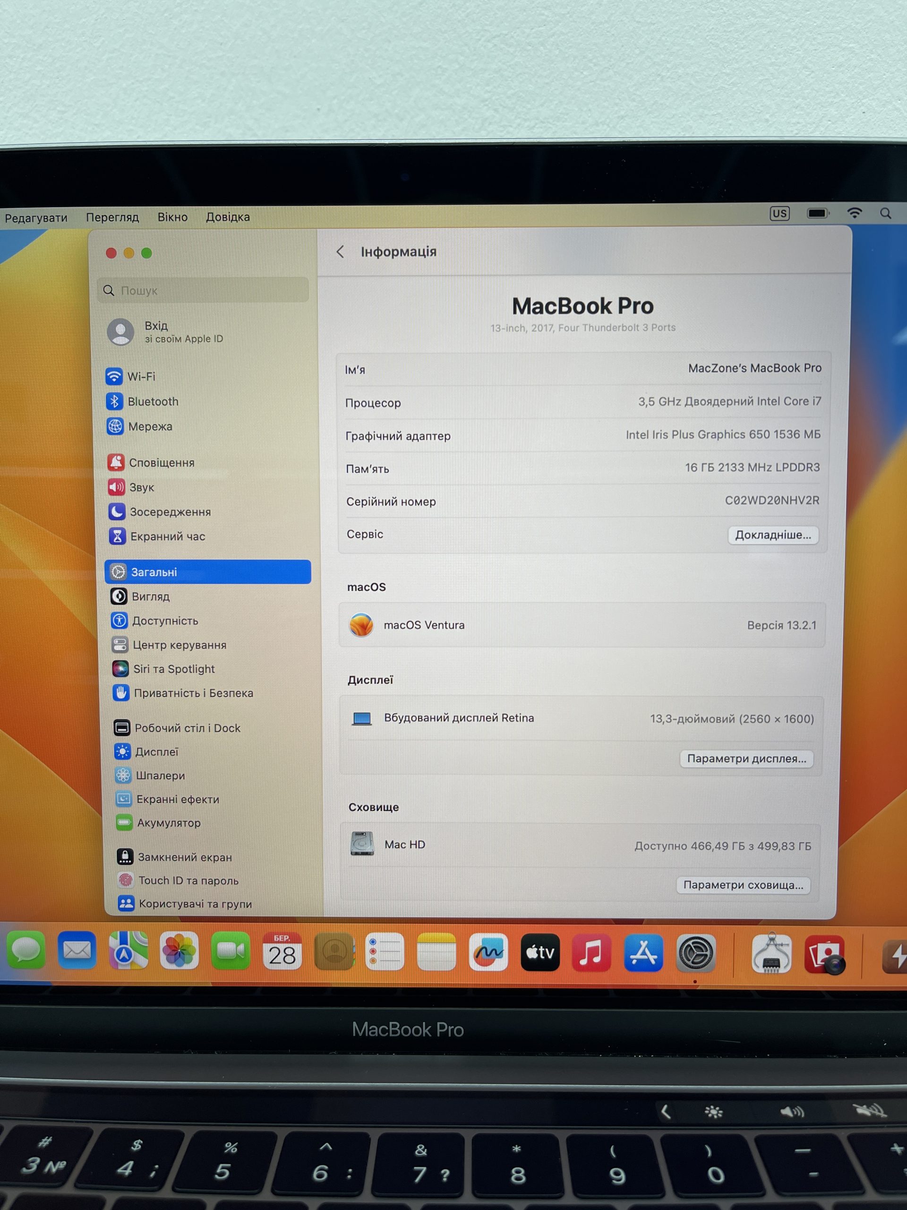907x1210 pixels.
Task: Click the macOS Ventura row
Action: tap(582, 625)
